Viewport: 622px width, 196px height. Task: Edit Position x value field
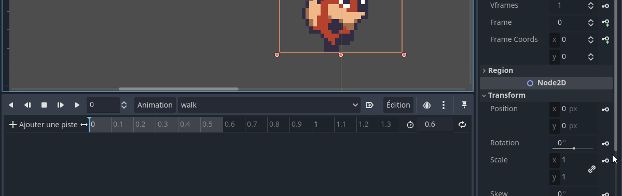(574, 109)
